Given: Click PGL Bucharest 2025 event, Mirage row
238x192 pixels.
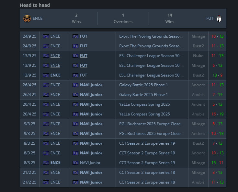Looking at the screenshot, I should point(151,124).
